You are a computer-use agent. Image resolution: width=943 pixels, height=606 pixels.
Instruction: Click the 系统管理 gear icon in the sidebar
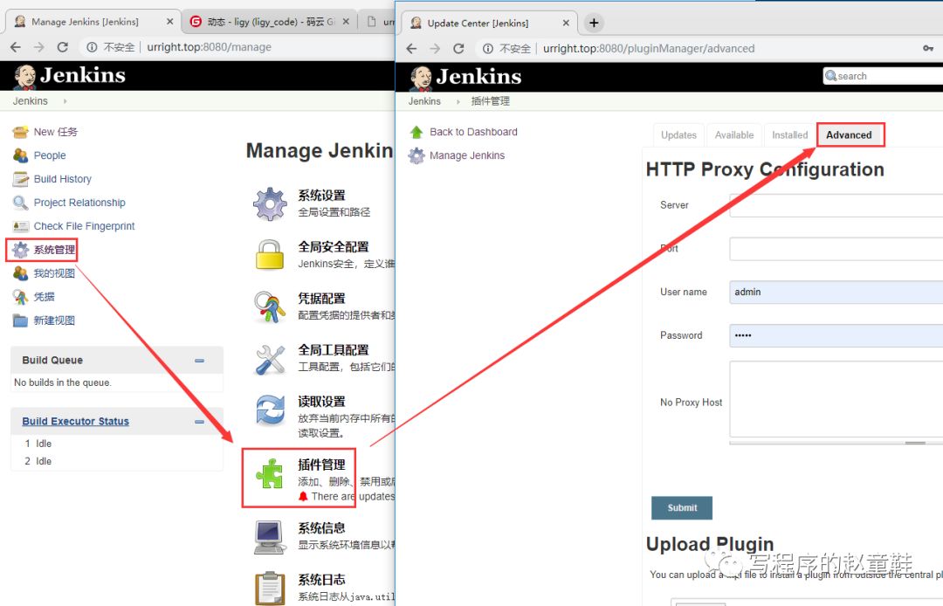[x=20, y=250]
